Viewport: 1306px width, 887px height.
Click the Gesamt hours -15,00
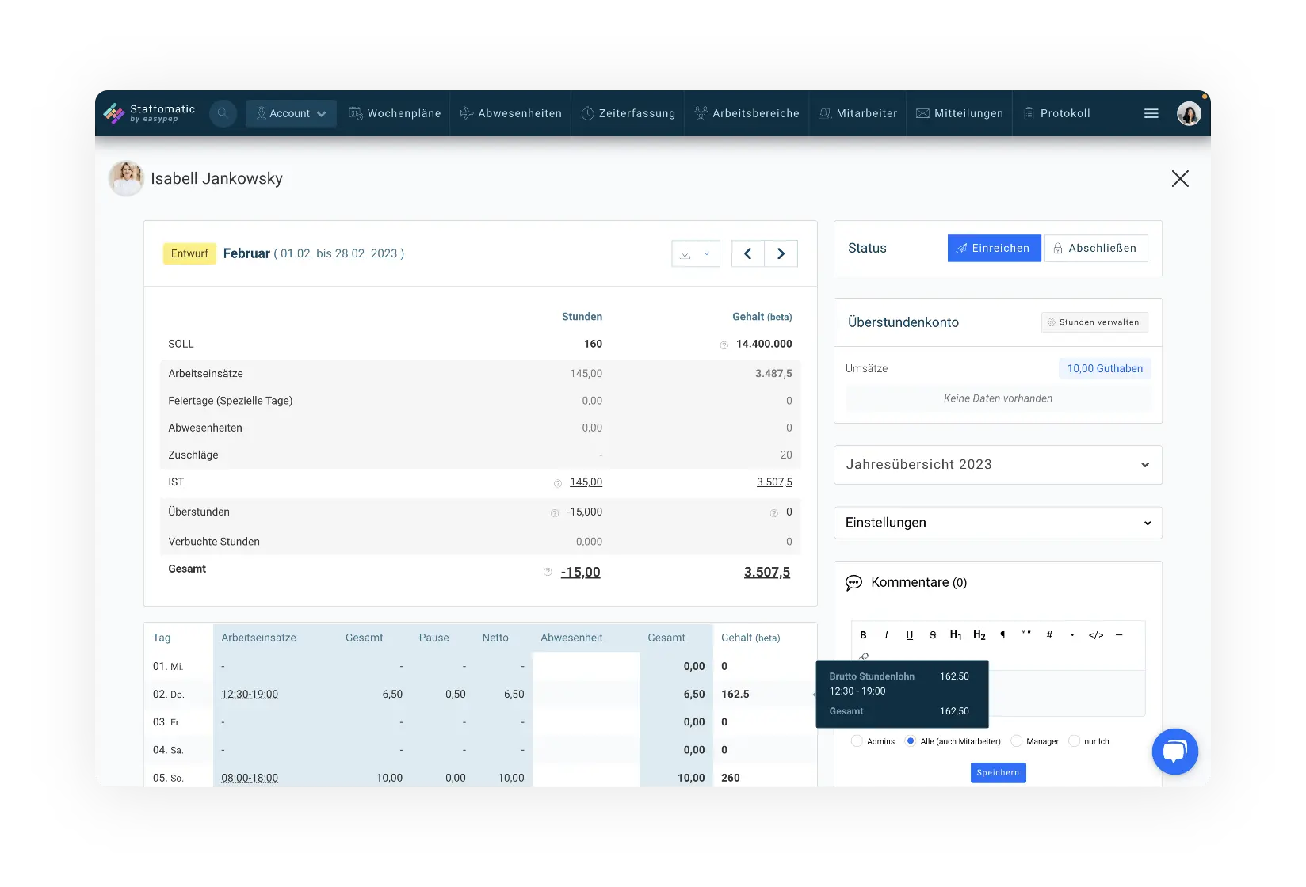click(x=581, y=573)
